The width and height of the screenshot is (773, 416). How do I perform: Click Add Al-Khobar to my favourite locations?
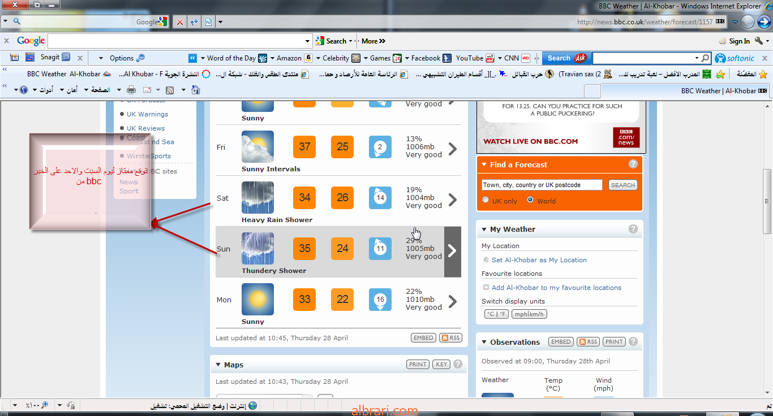(556, 288)
